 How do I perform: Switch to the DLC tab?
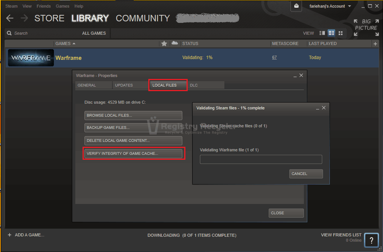(x=206, y=85)
